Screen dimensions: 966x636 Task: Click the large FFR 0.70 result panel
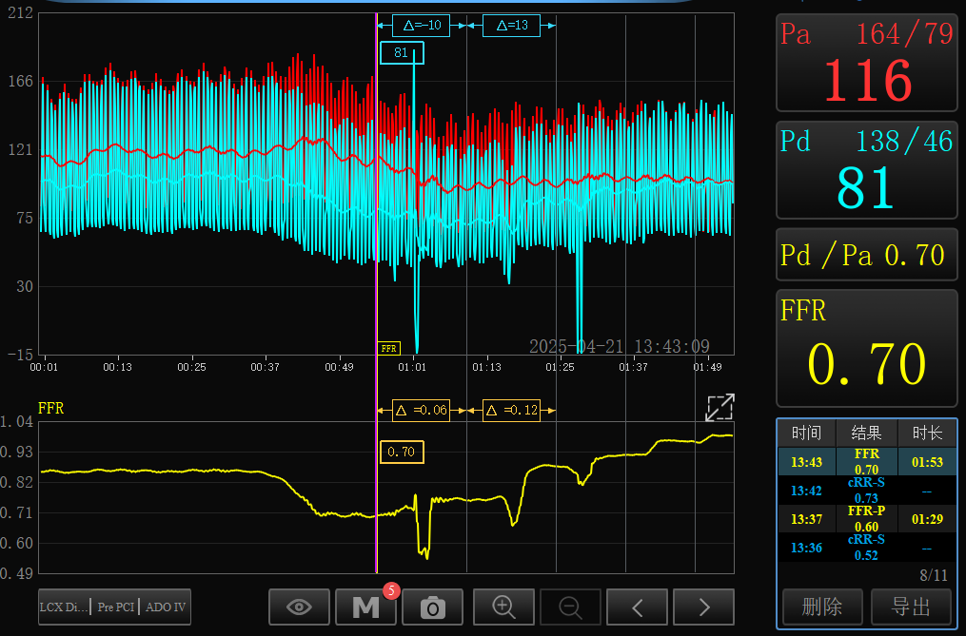[x=867, y=349]
